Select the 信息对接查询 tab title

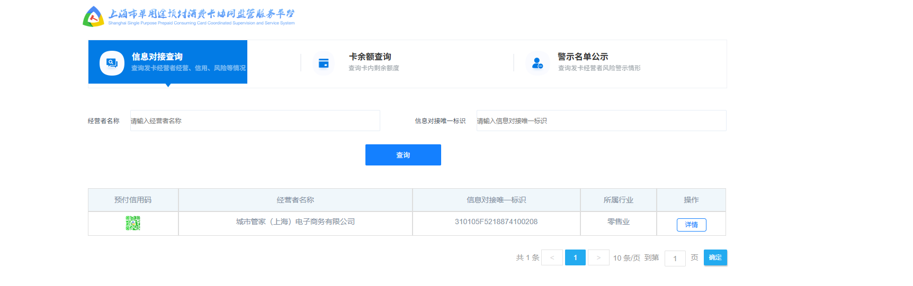click(157, 57)
